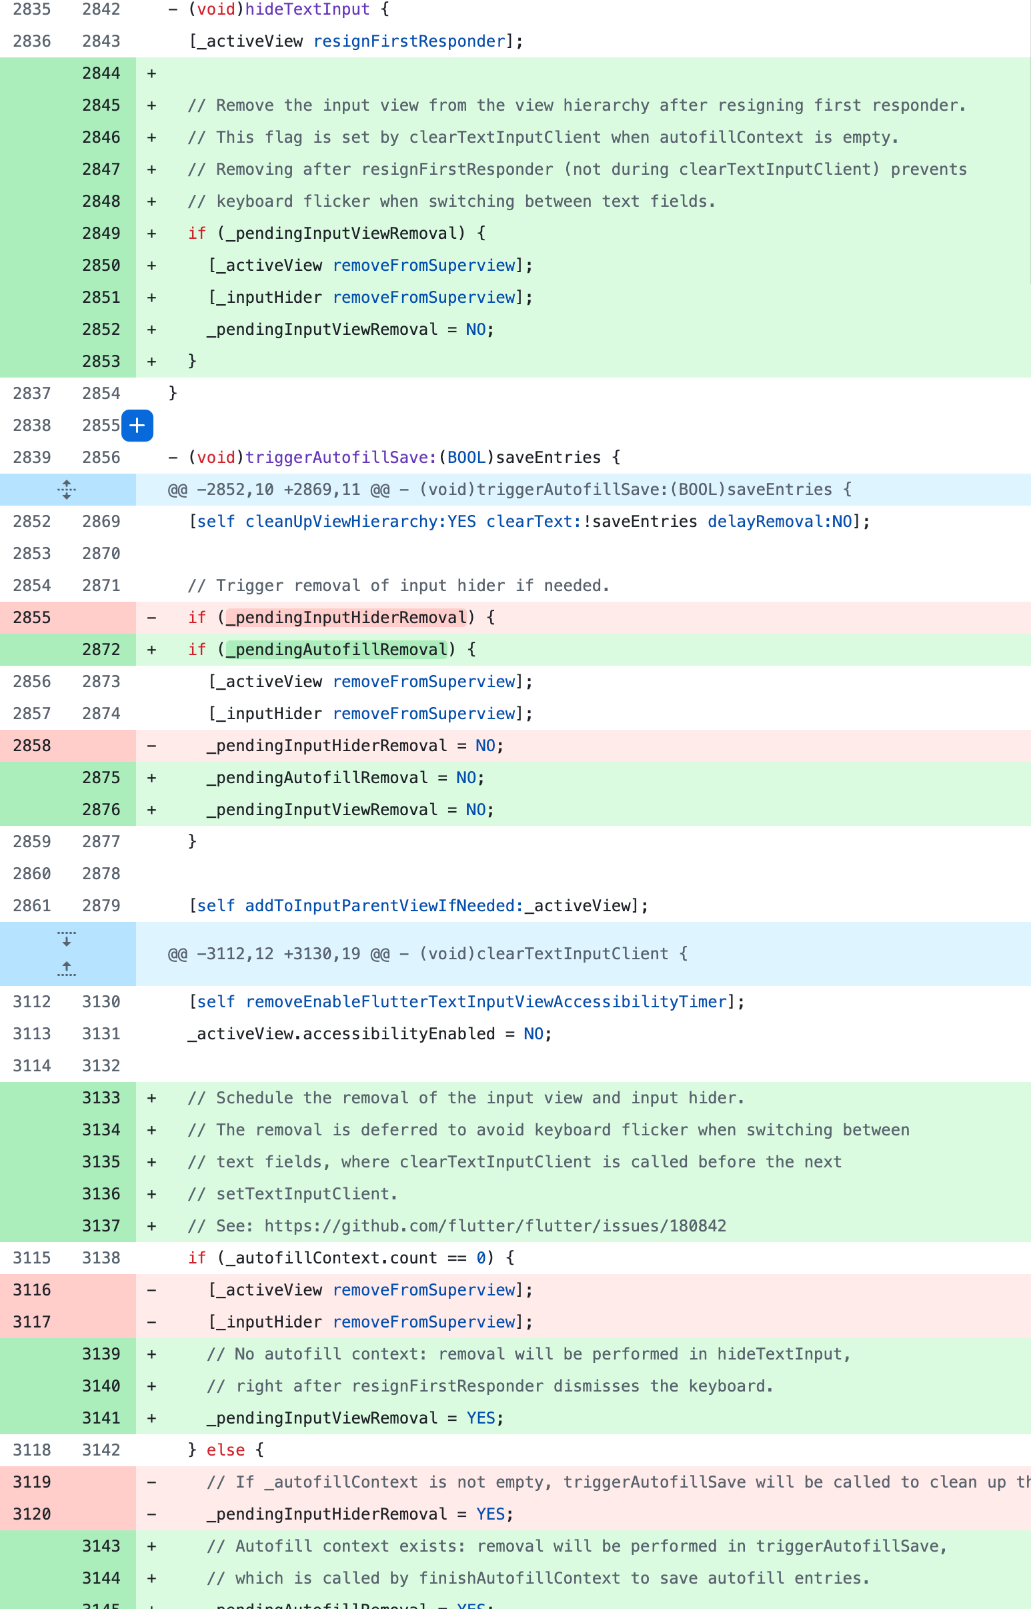Click line number 3141 in the diff
Viewport: 1031px width, 1609px height.
click(101, 1418)
